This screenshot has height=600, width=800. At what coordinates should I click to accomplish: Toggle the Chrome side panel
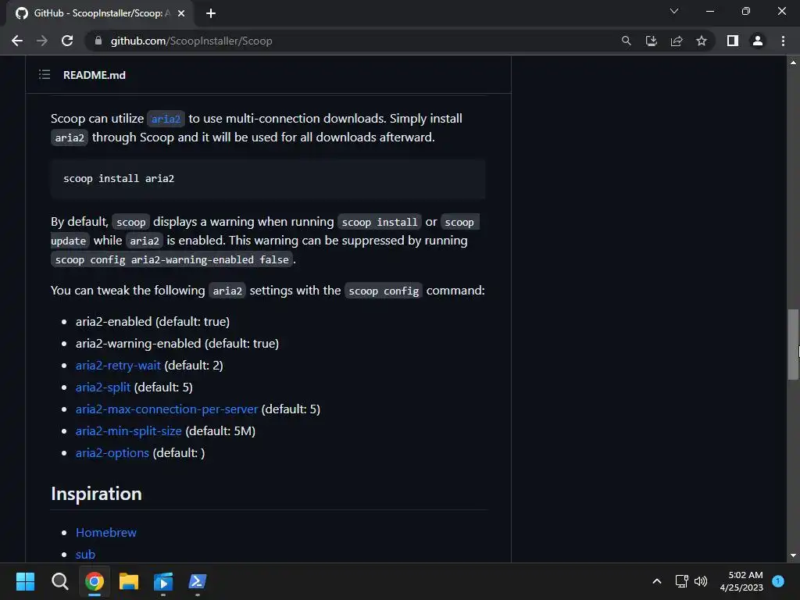click(x=733, y=41)
